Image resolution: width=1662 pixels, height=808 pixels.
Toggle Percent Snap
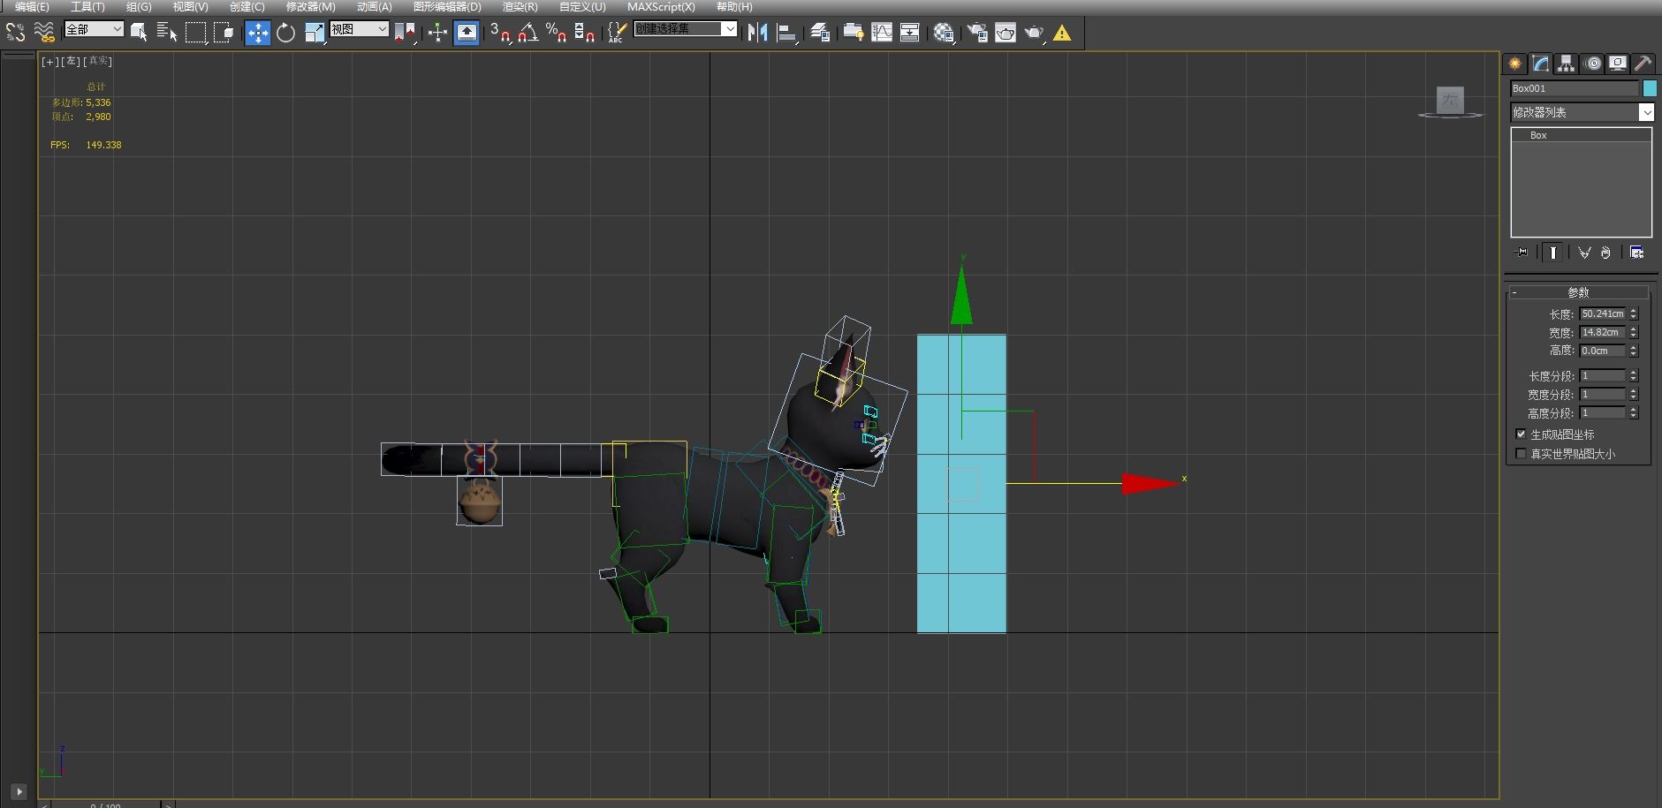[556, 33]
